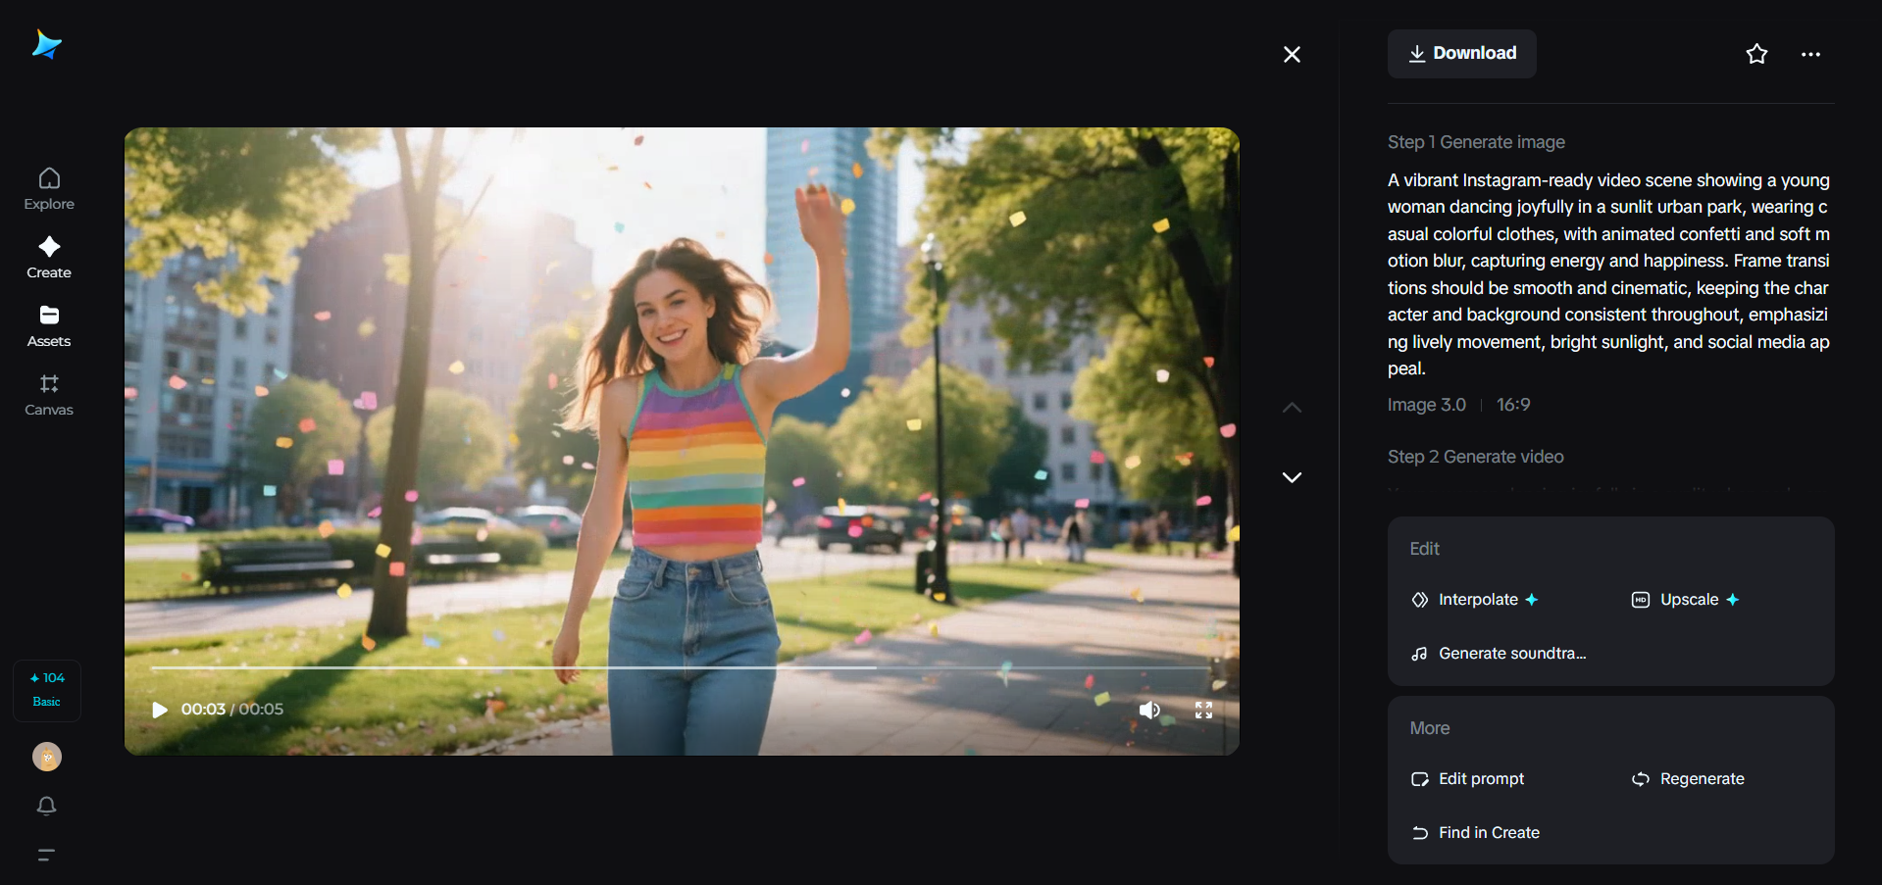Viewport: 1882px width, 885px height.
Task: Download the generated video
Action: [1461, 54]
